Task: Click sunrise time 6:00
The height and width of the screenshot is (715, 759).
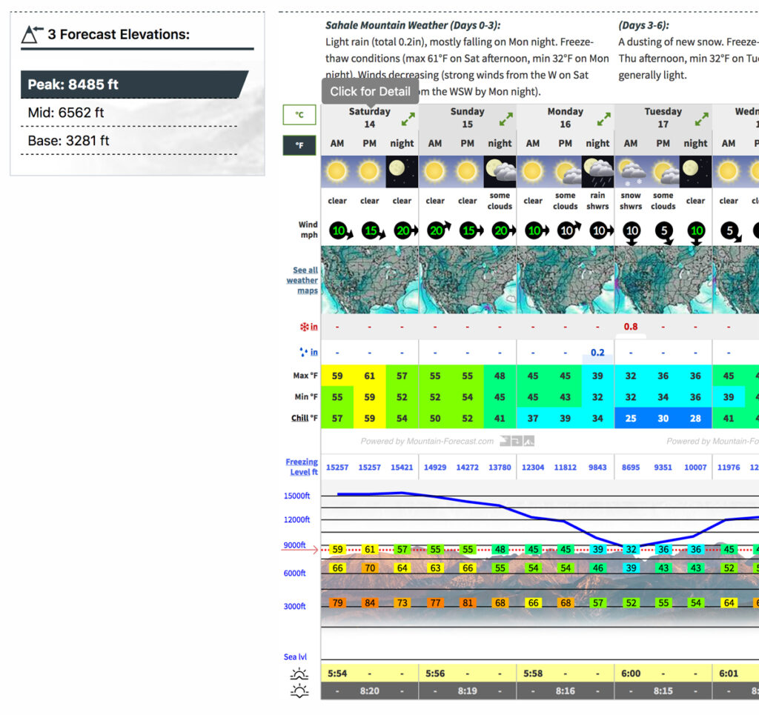Action: pyautogui.click(x=631, y=674)
